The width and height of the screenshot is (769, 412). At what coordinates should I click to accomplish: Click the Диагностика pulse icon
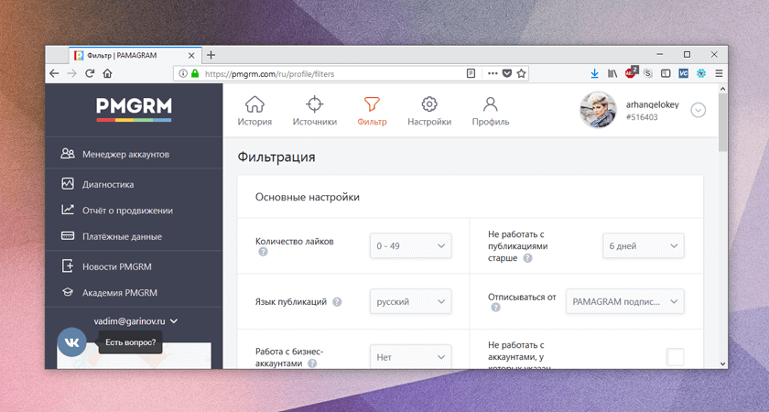pyautogui.click(x=68, y=184)
